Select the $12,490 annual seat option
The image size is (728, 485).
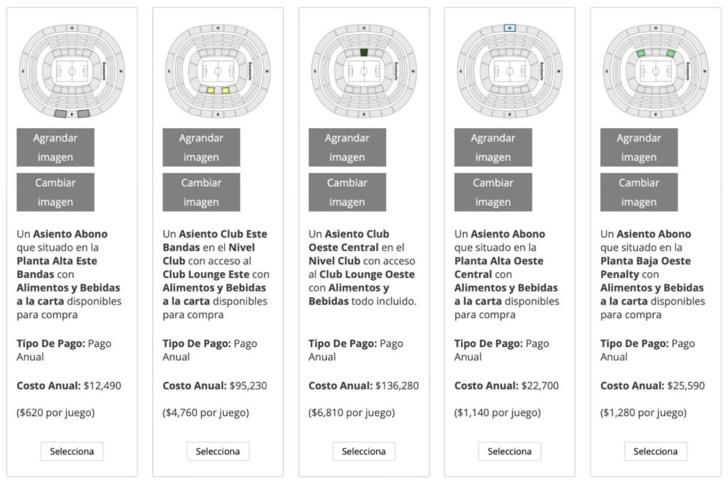72,452
